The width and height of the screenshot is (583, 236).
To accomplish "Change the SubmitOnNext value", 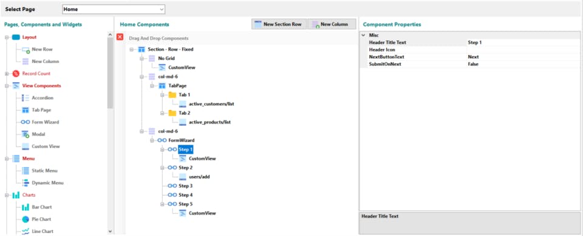I will pos(523,64).
